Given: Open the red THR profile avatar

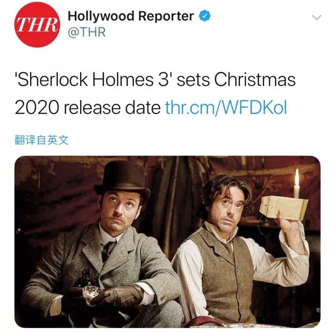Looking at the screenshot, I should coord(37,24).
